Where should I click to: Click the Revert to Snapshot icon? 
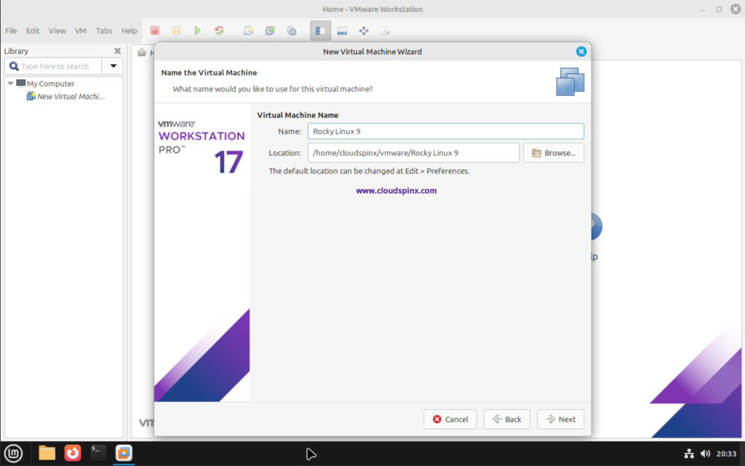point(270,31)
